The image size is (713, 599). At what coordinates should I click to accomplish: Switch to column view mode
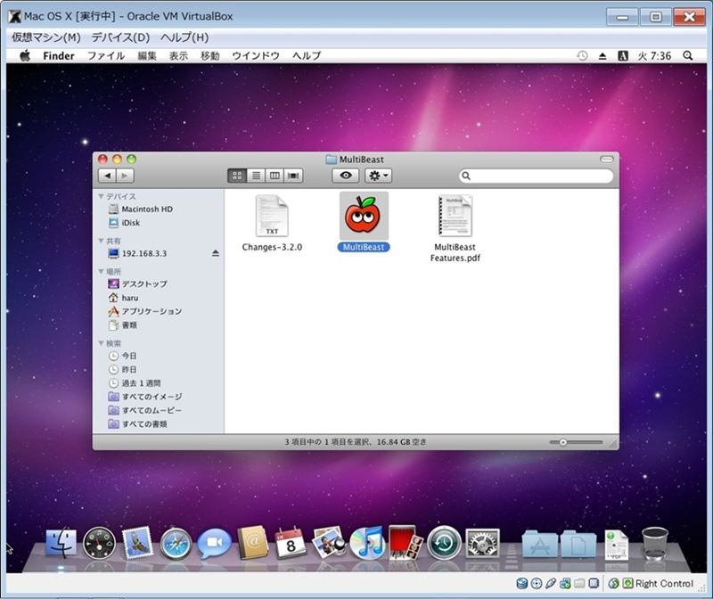pyautogui.click(x=275, y=176)
